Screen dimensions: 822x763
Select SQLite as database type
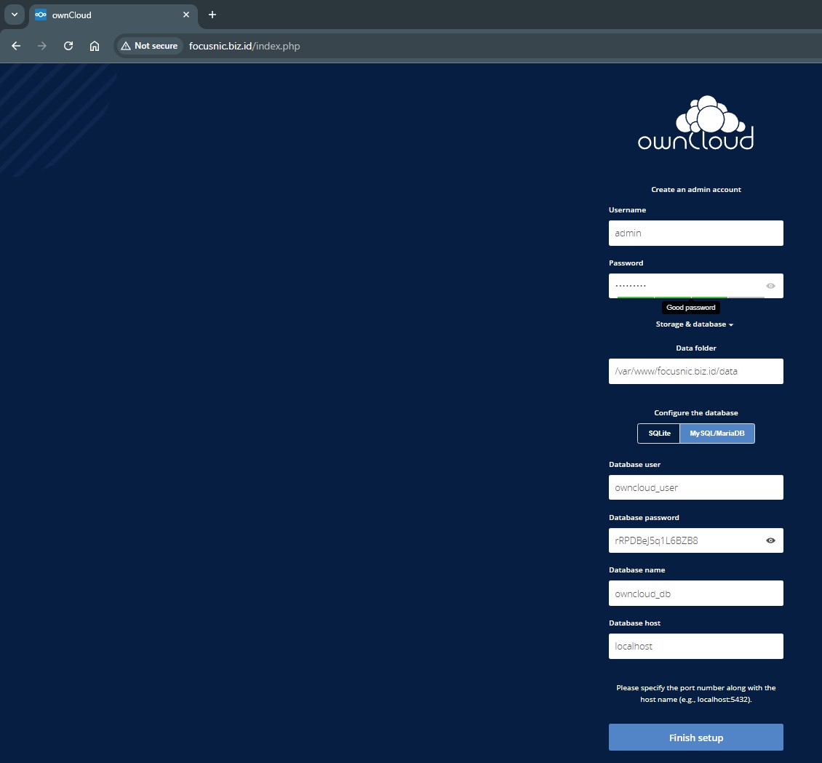(x=659, y=434)
